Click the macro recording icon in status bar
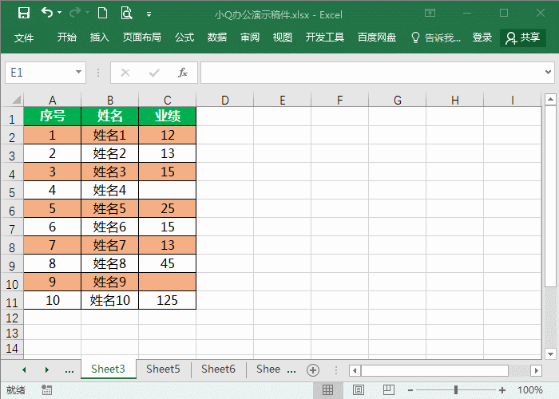This screenshot has width=559, height=399. coord(46,389)
